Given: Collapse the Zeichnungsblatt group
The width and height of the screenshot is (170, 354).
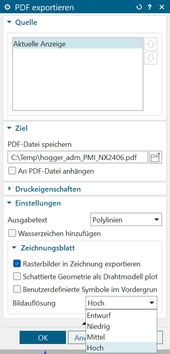Looking at the screenshot, I should point(15,248).
